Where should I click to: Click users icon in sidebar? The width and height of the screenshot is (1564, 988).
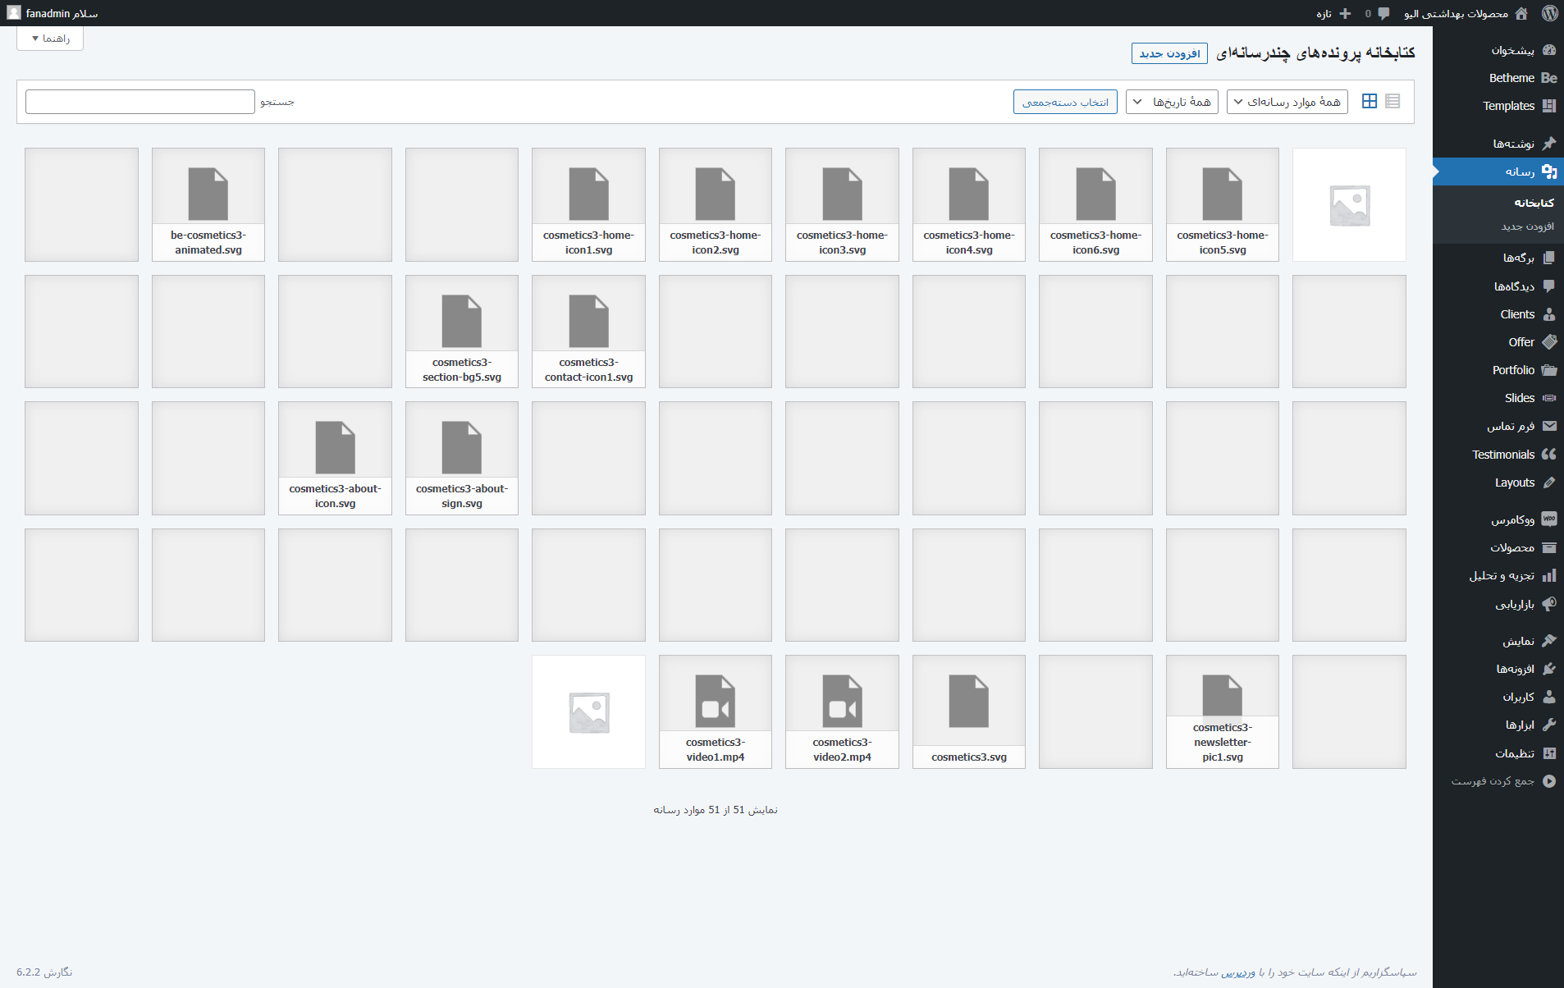click(1549, 697)
